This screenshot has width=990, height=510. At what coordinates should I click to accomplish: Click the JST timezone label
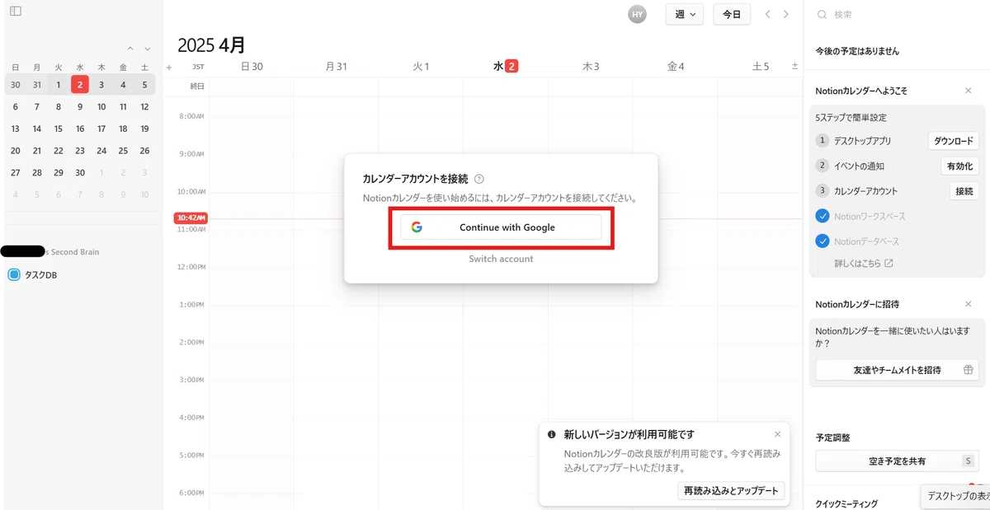pos(198,67)
